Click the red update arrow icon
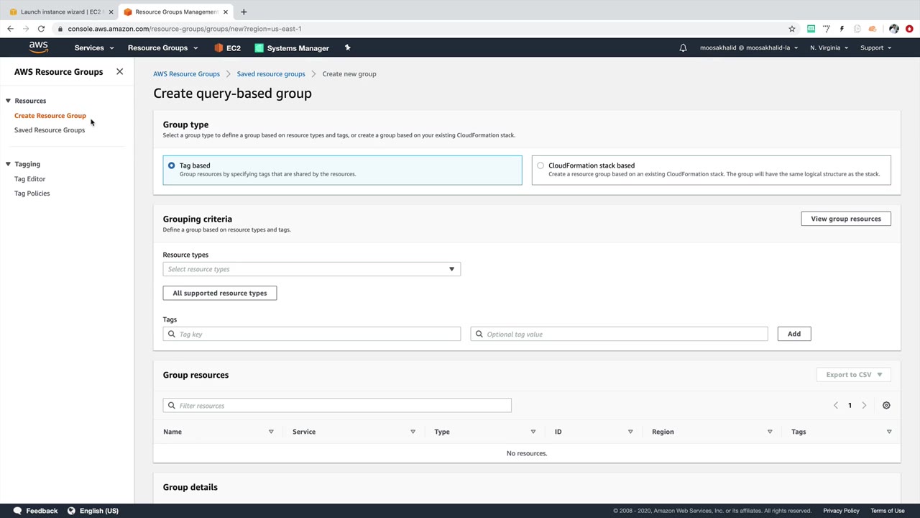Screen dimensions: 920x518 pos(909,29)
